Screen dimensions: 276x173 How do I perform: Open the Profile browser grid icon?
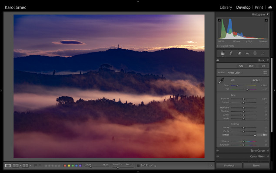click(265, 72)
